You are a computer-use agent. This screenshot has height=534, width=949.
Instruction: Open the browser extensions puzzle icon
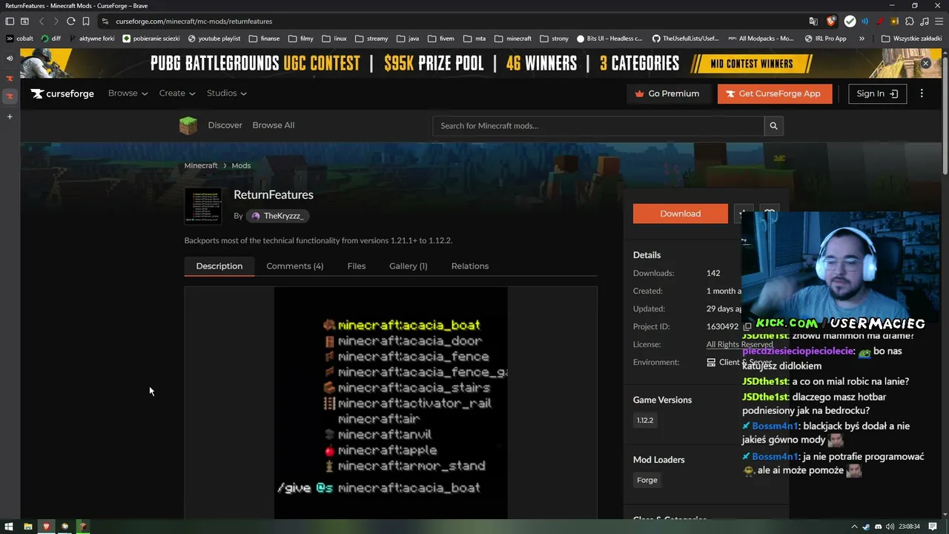(910, 22)
